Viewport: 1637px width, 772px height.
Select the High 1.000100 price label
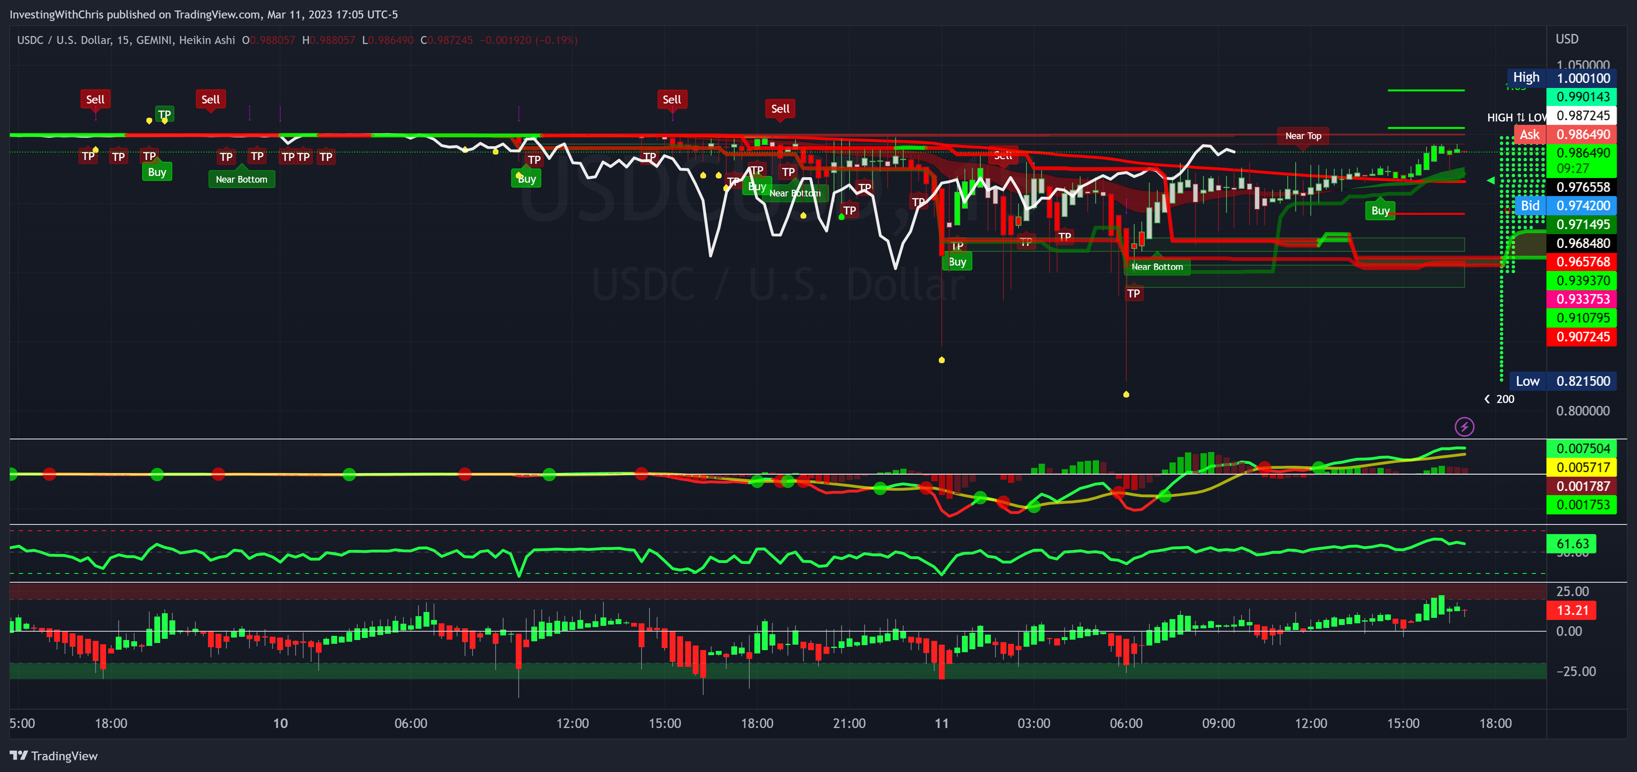point(1562,78)
